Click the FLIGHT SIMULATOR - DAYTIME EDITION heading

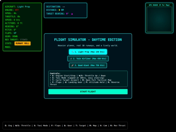coord(88,40)
